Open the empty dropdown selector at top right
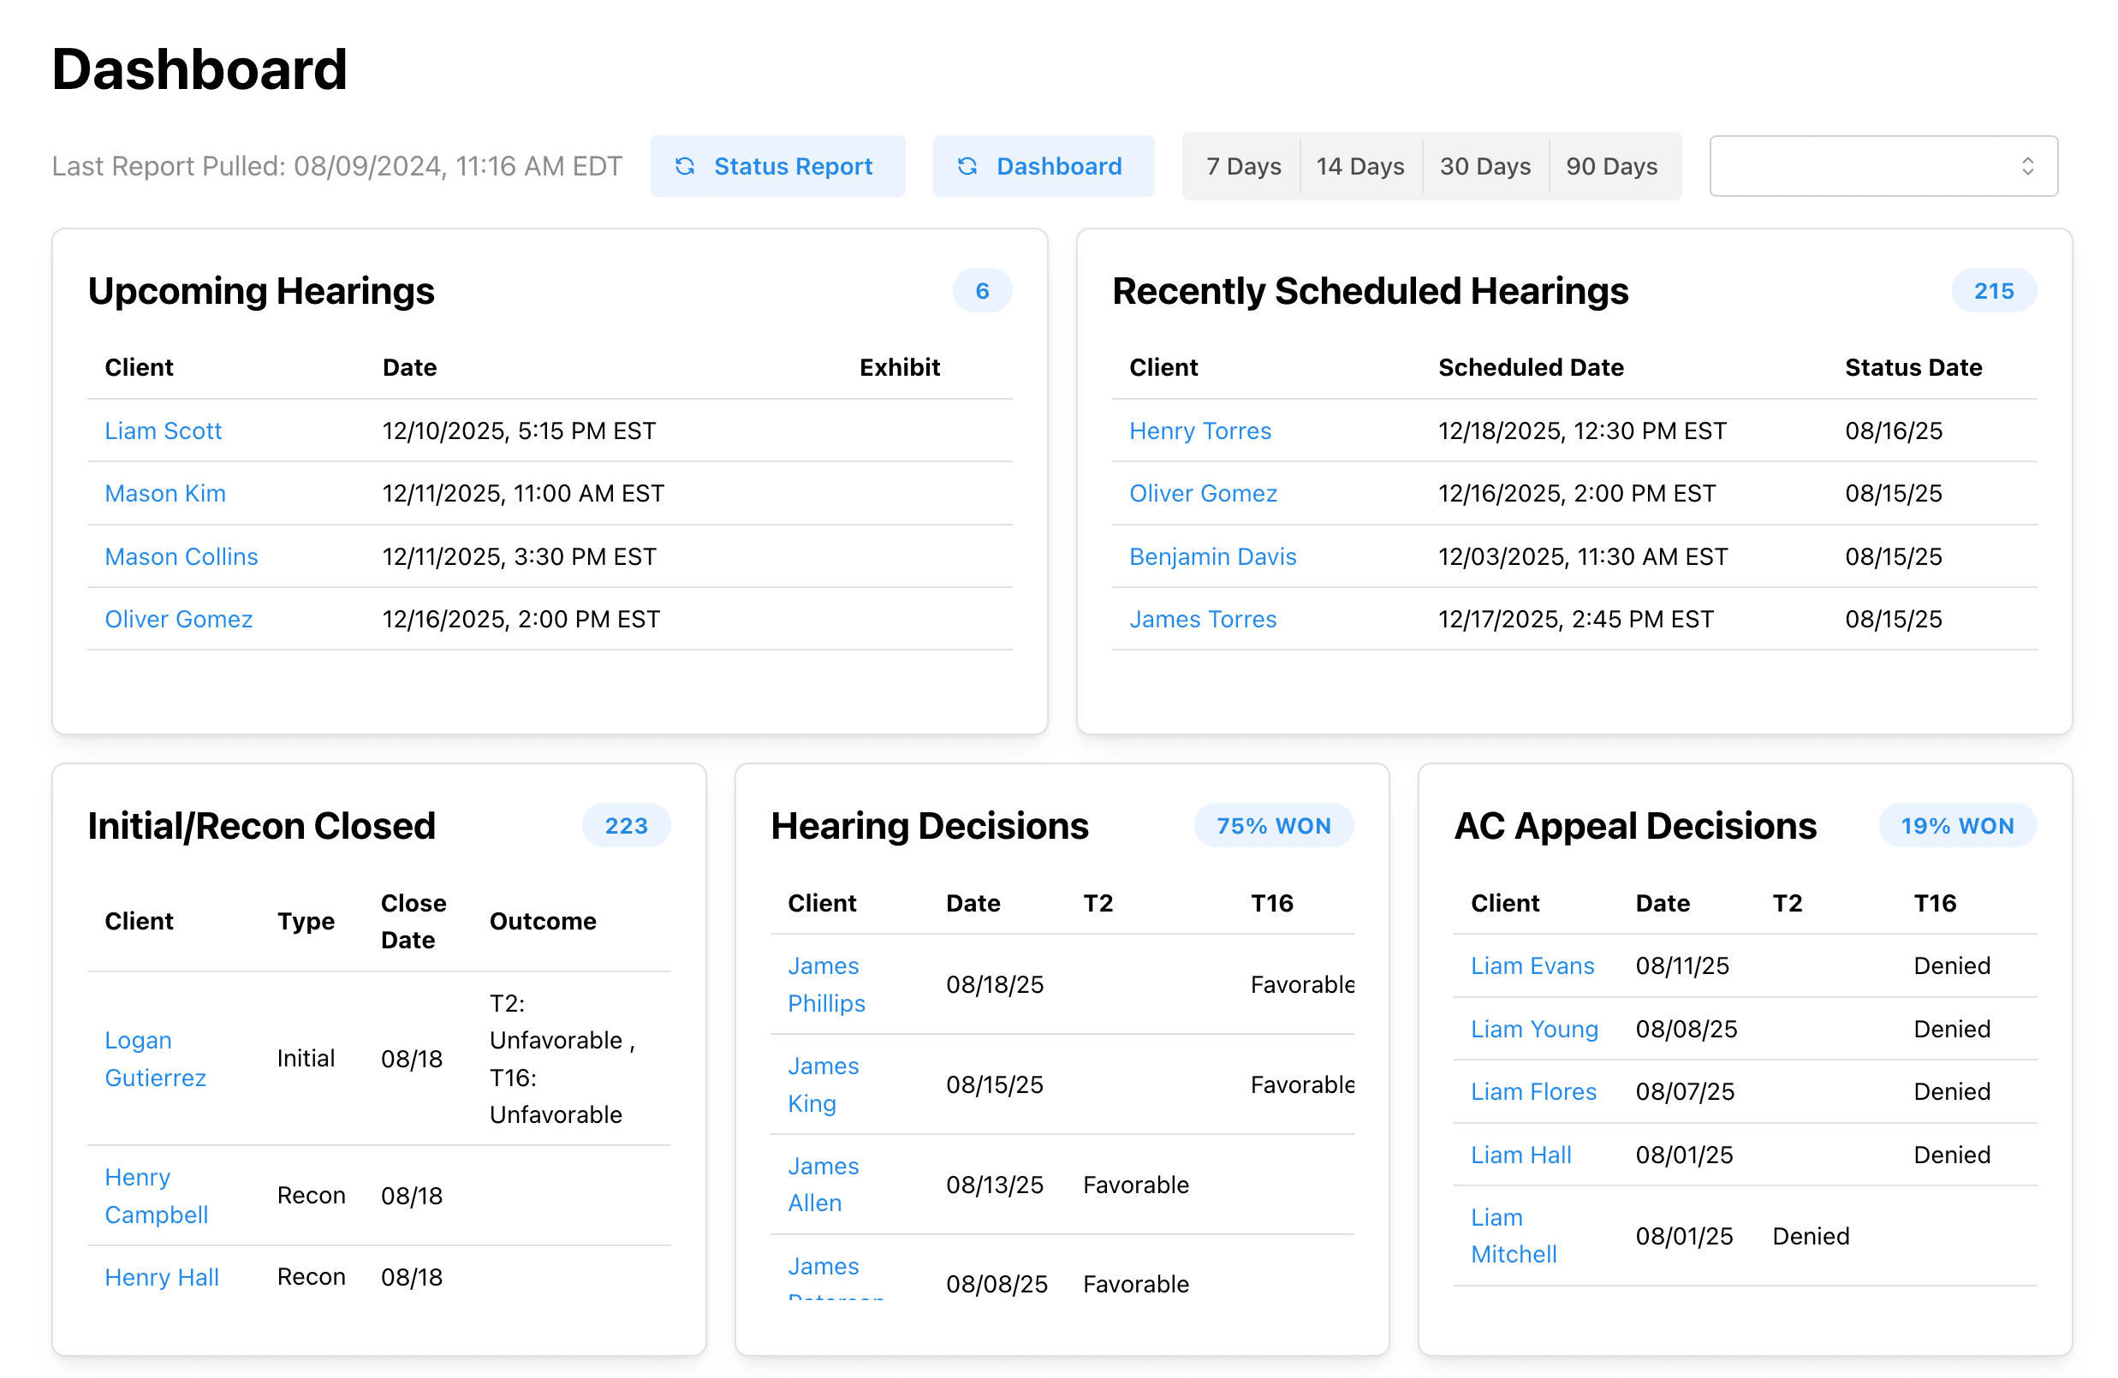This screenshot has width=2118, height=1378. pyautogui.click(x=1883, y=165)
